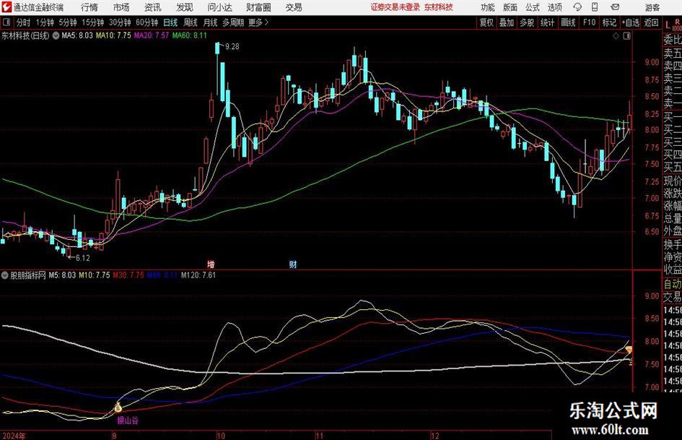Screen dimensions: 682x440
Task: Click the MA20: 7.57 label
Action: click(x=151, y=35)
